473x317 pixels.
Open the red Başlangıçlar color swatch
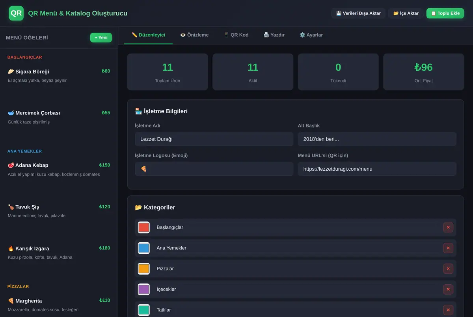[144, 227]
